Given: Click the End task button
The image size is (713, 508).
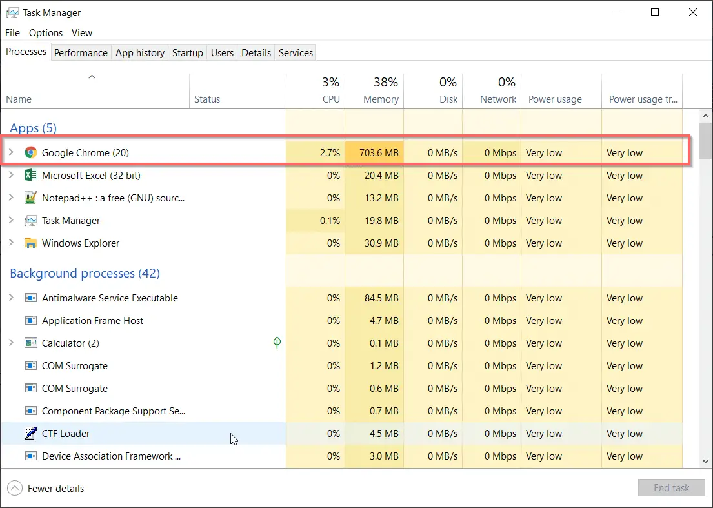Looking at the screenshot, I should (671, 488).
